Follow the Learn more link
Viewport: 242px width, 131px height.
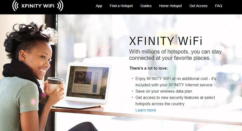coord(146,110)
